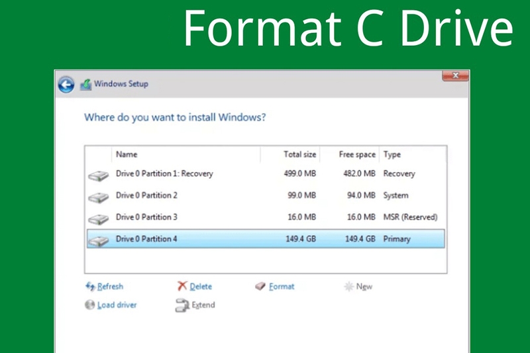This screenshot has height=353, width=530.
Task: Select Drive 0 Partition 1: Recovery row
Action: point(266,174)
